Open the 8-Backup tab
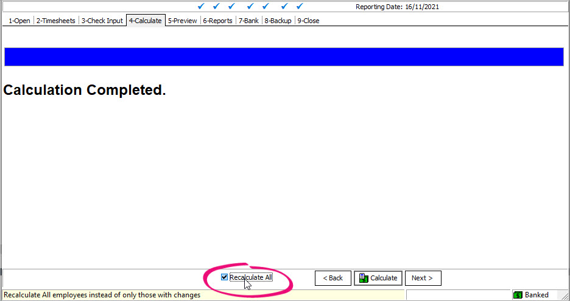 coord(278,21)
